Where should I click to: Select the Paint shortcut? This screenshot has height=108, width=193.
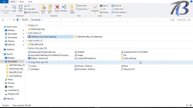click(x=125, y=66)
